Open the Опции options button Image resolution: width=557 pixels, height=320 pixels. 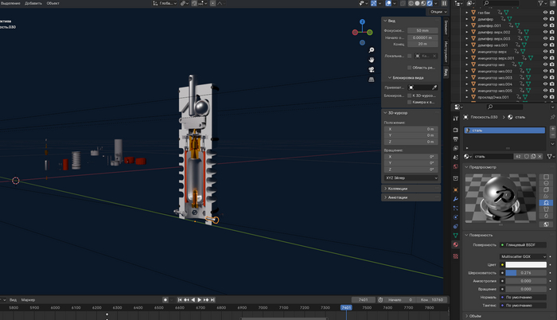tap(437, 12)
